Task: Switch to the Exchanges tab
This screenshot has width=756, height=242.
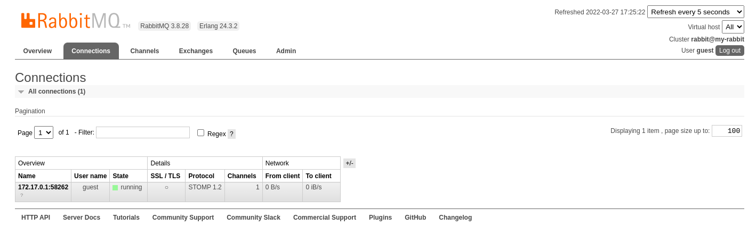Action: pyautogui.click(x=196, y=51)
